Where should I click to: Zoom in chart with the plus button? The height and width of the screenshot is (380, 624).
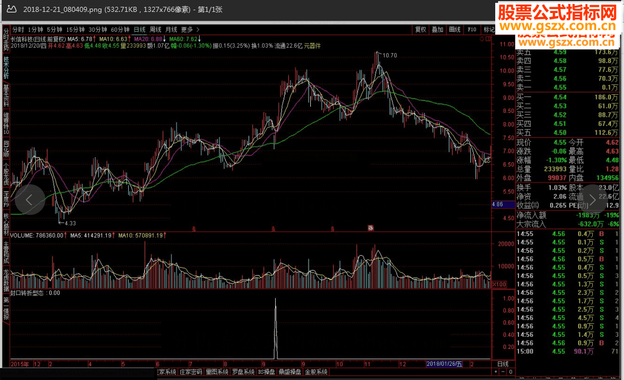(x=496, y=372)
